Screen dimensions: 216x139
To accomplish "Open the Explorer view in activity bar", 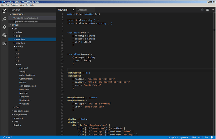I will (4, 11).
